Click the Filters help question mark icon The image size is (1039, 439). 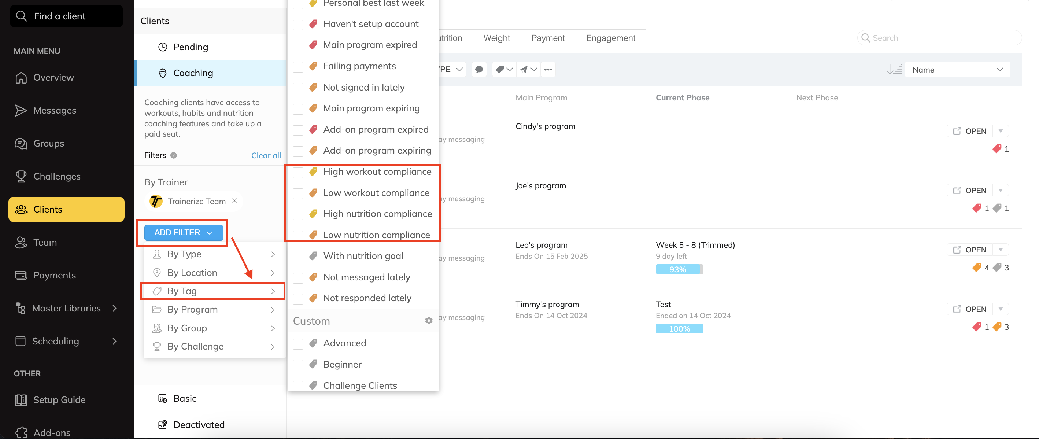173,155
